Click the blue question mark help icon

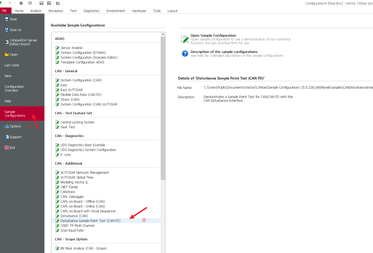point(185,54)
